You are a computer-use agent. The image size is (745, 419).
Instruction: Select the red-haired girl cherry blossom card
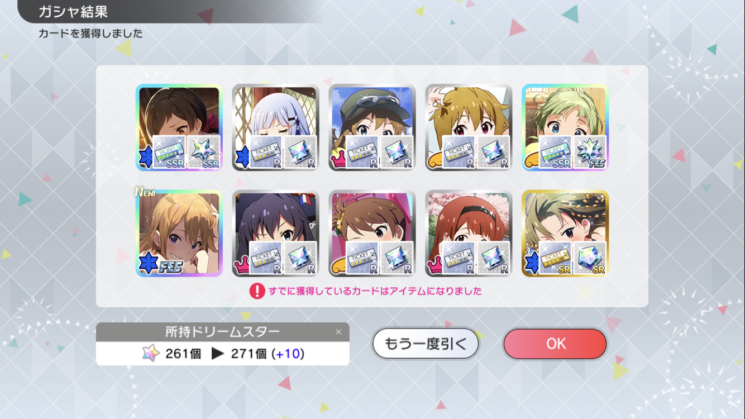click(469, 233)
